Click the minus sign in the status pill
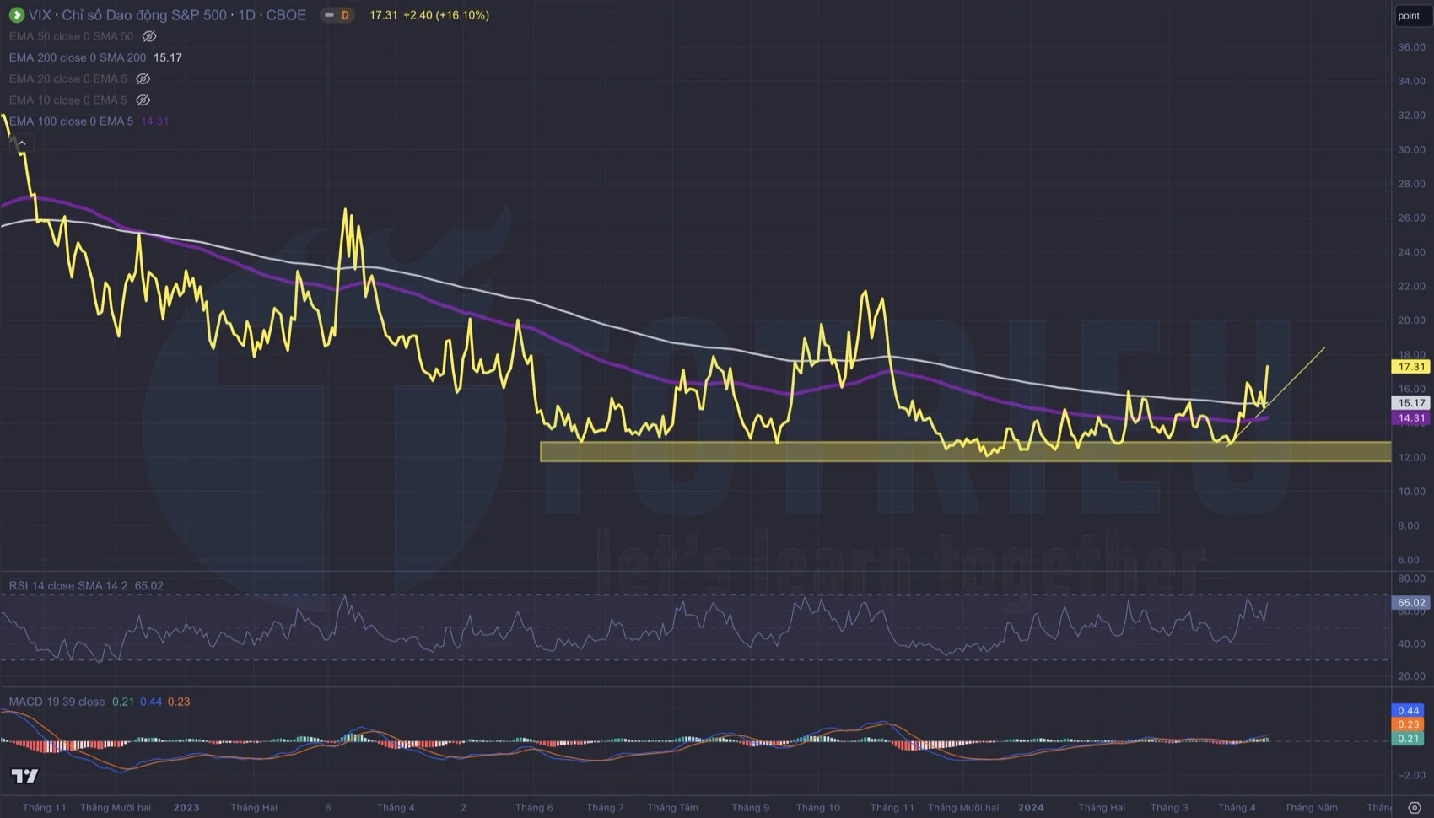 tap(329, 15)
